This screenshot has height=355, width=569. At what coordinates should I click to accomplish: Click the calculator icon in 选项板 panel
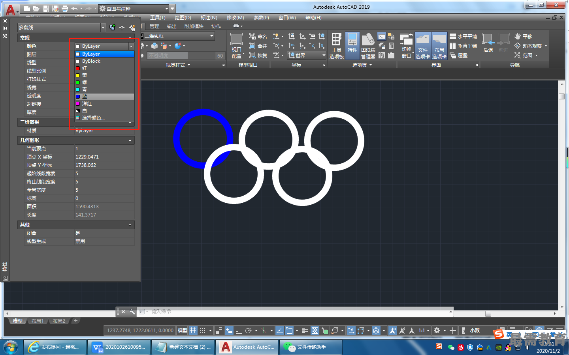(x=391, y=46)
